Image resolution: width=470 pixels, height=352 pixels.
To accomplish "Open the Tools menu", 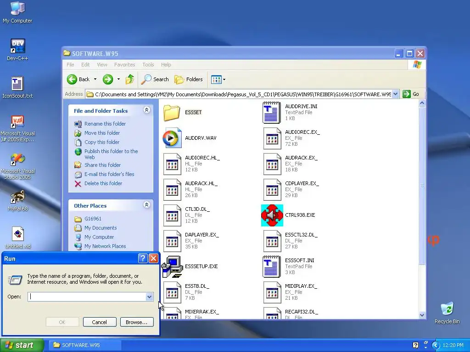I will [148, 65].
